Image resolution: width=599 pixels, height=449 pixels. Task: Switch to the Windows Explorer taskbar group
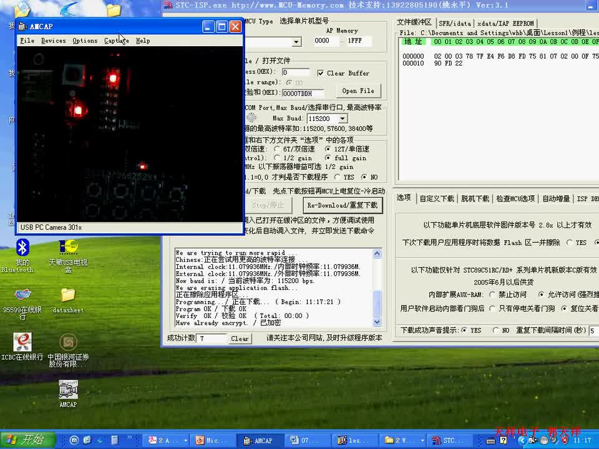pos(404,440)
